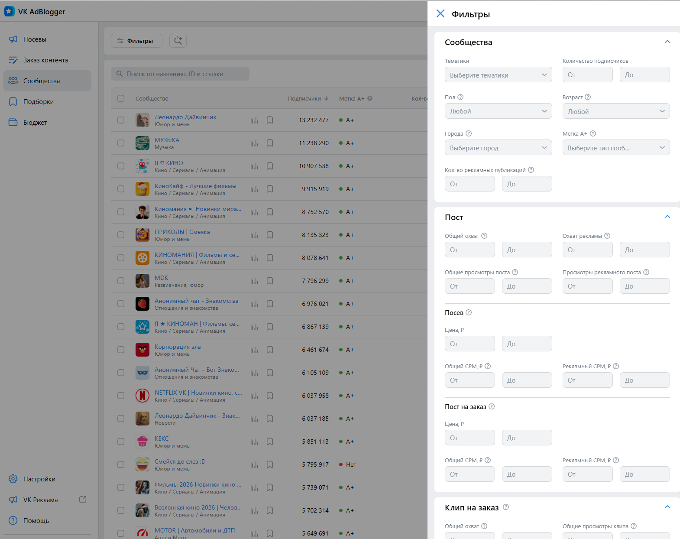The width and height of the screenshot is (680, 539).
Task: Open the NETFLIX VK community link
Action: pos(198,393)
